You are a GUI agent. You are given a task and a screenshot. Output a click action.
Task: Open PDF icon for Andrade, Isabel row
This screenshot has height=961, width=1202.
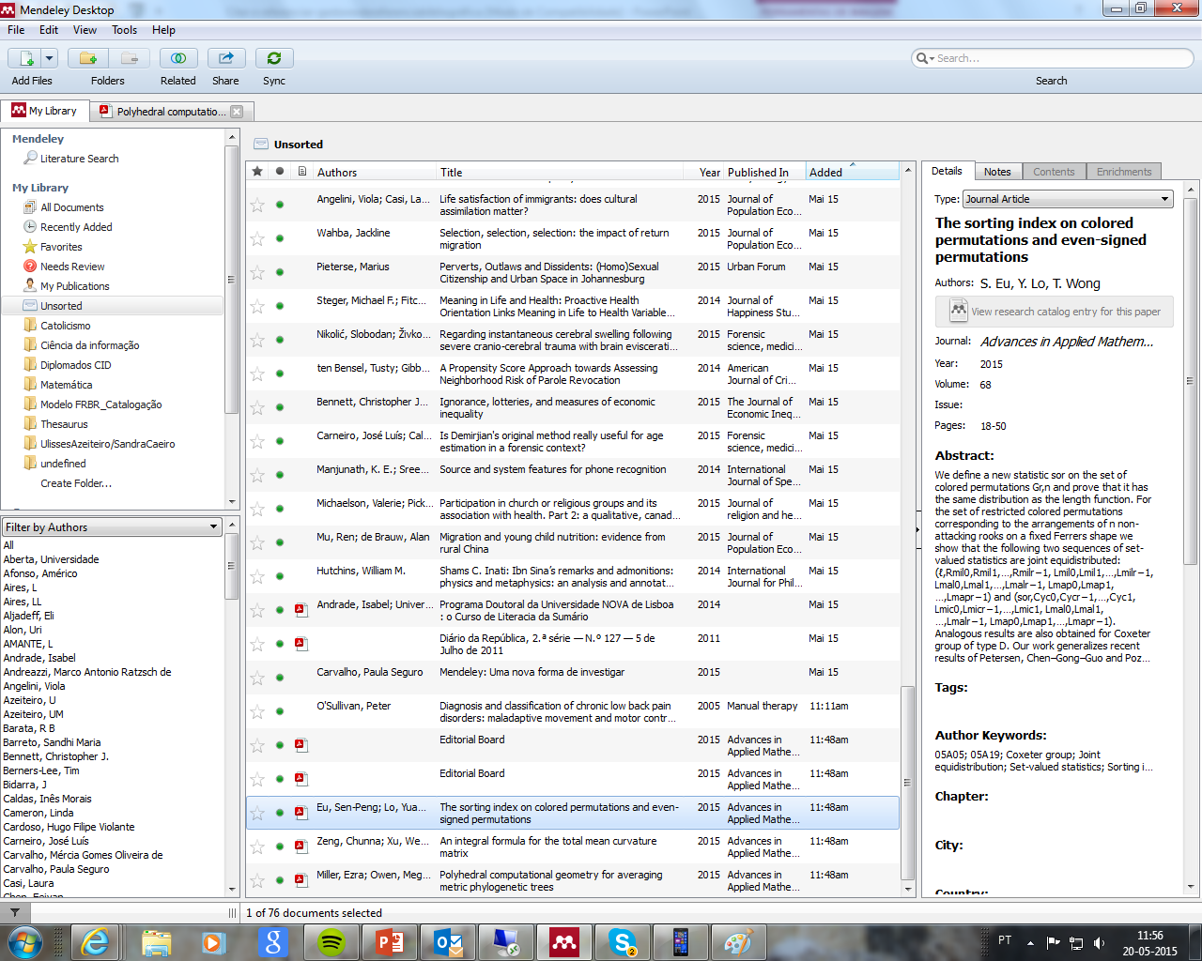pos(301,610)
